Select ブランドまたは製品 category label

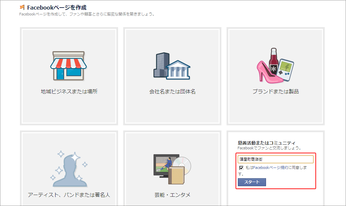click(276, 91)
